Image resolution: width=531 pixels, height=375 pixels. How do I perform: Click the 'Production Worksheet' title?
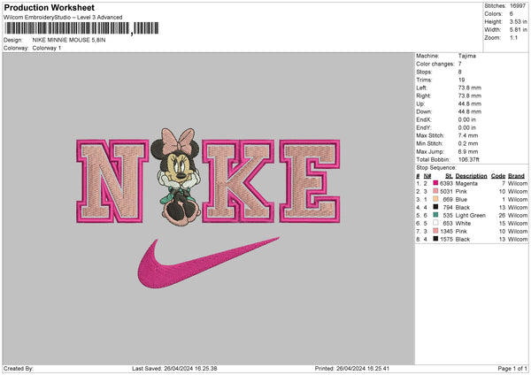pos(50,7)
